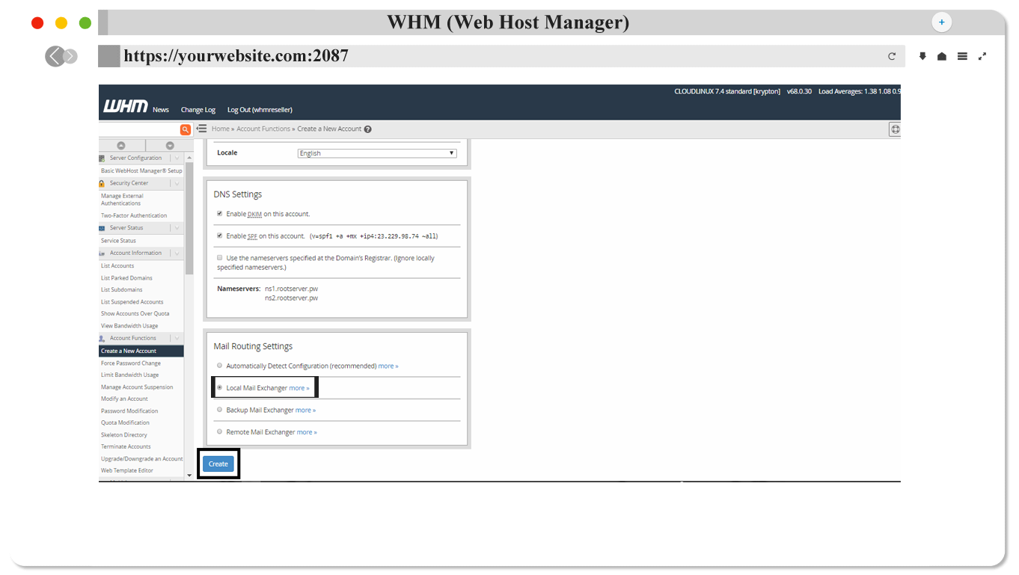This screenshot has height=575, width=1019.
Task: Click more link for Automatically Detect Configuration
Action: [388, 366]
